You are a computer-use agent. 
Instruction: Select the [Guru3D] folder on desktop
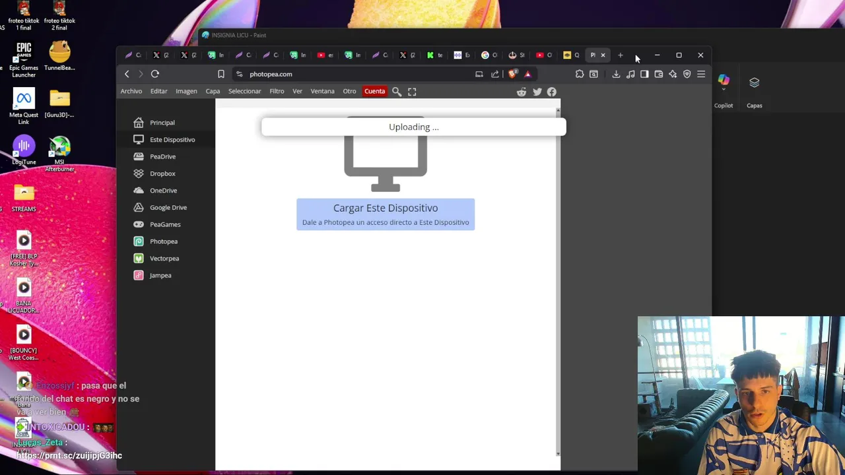coord(59,104)
